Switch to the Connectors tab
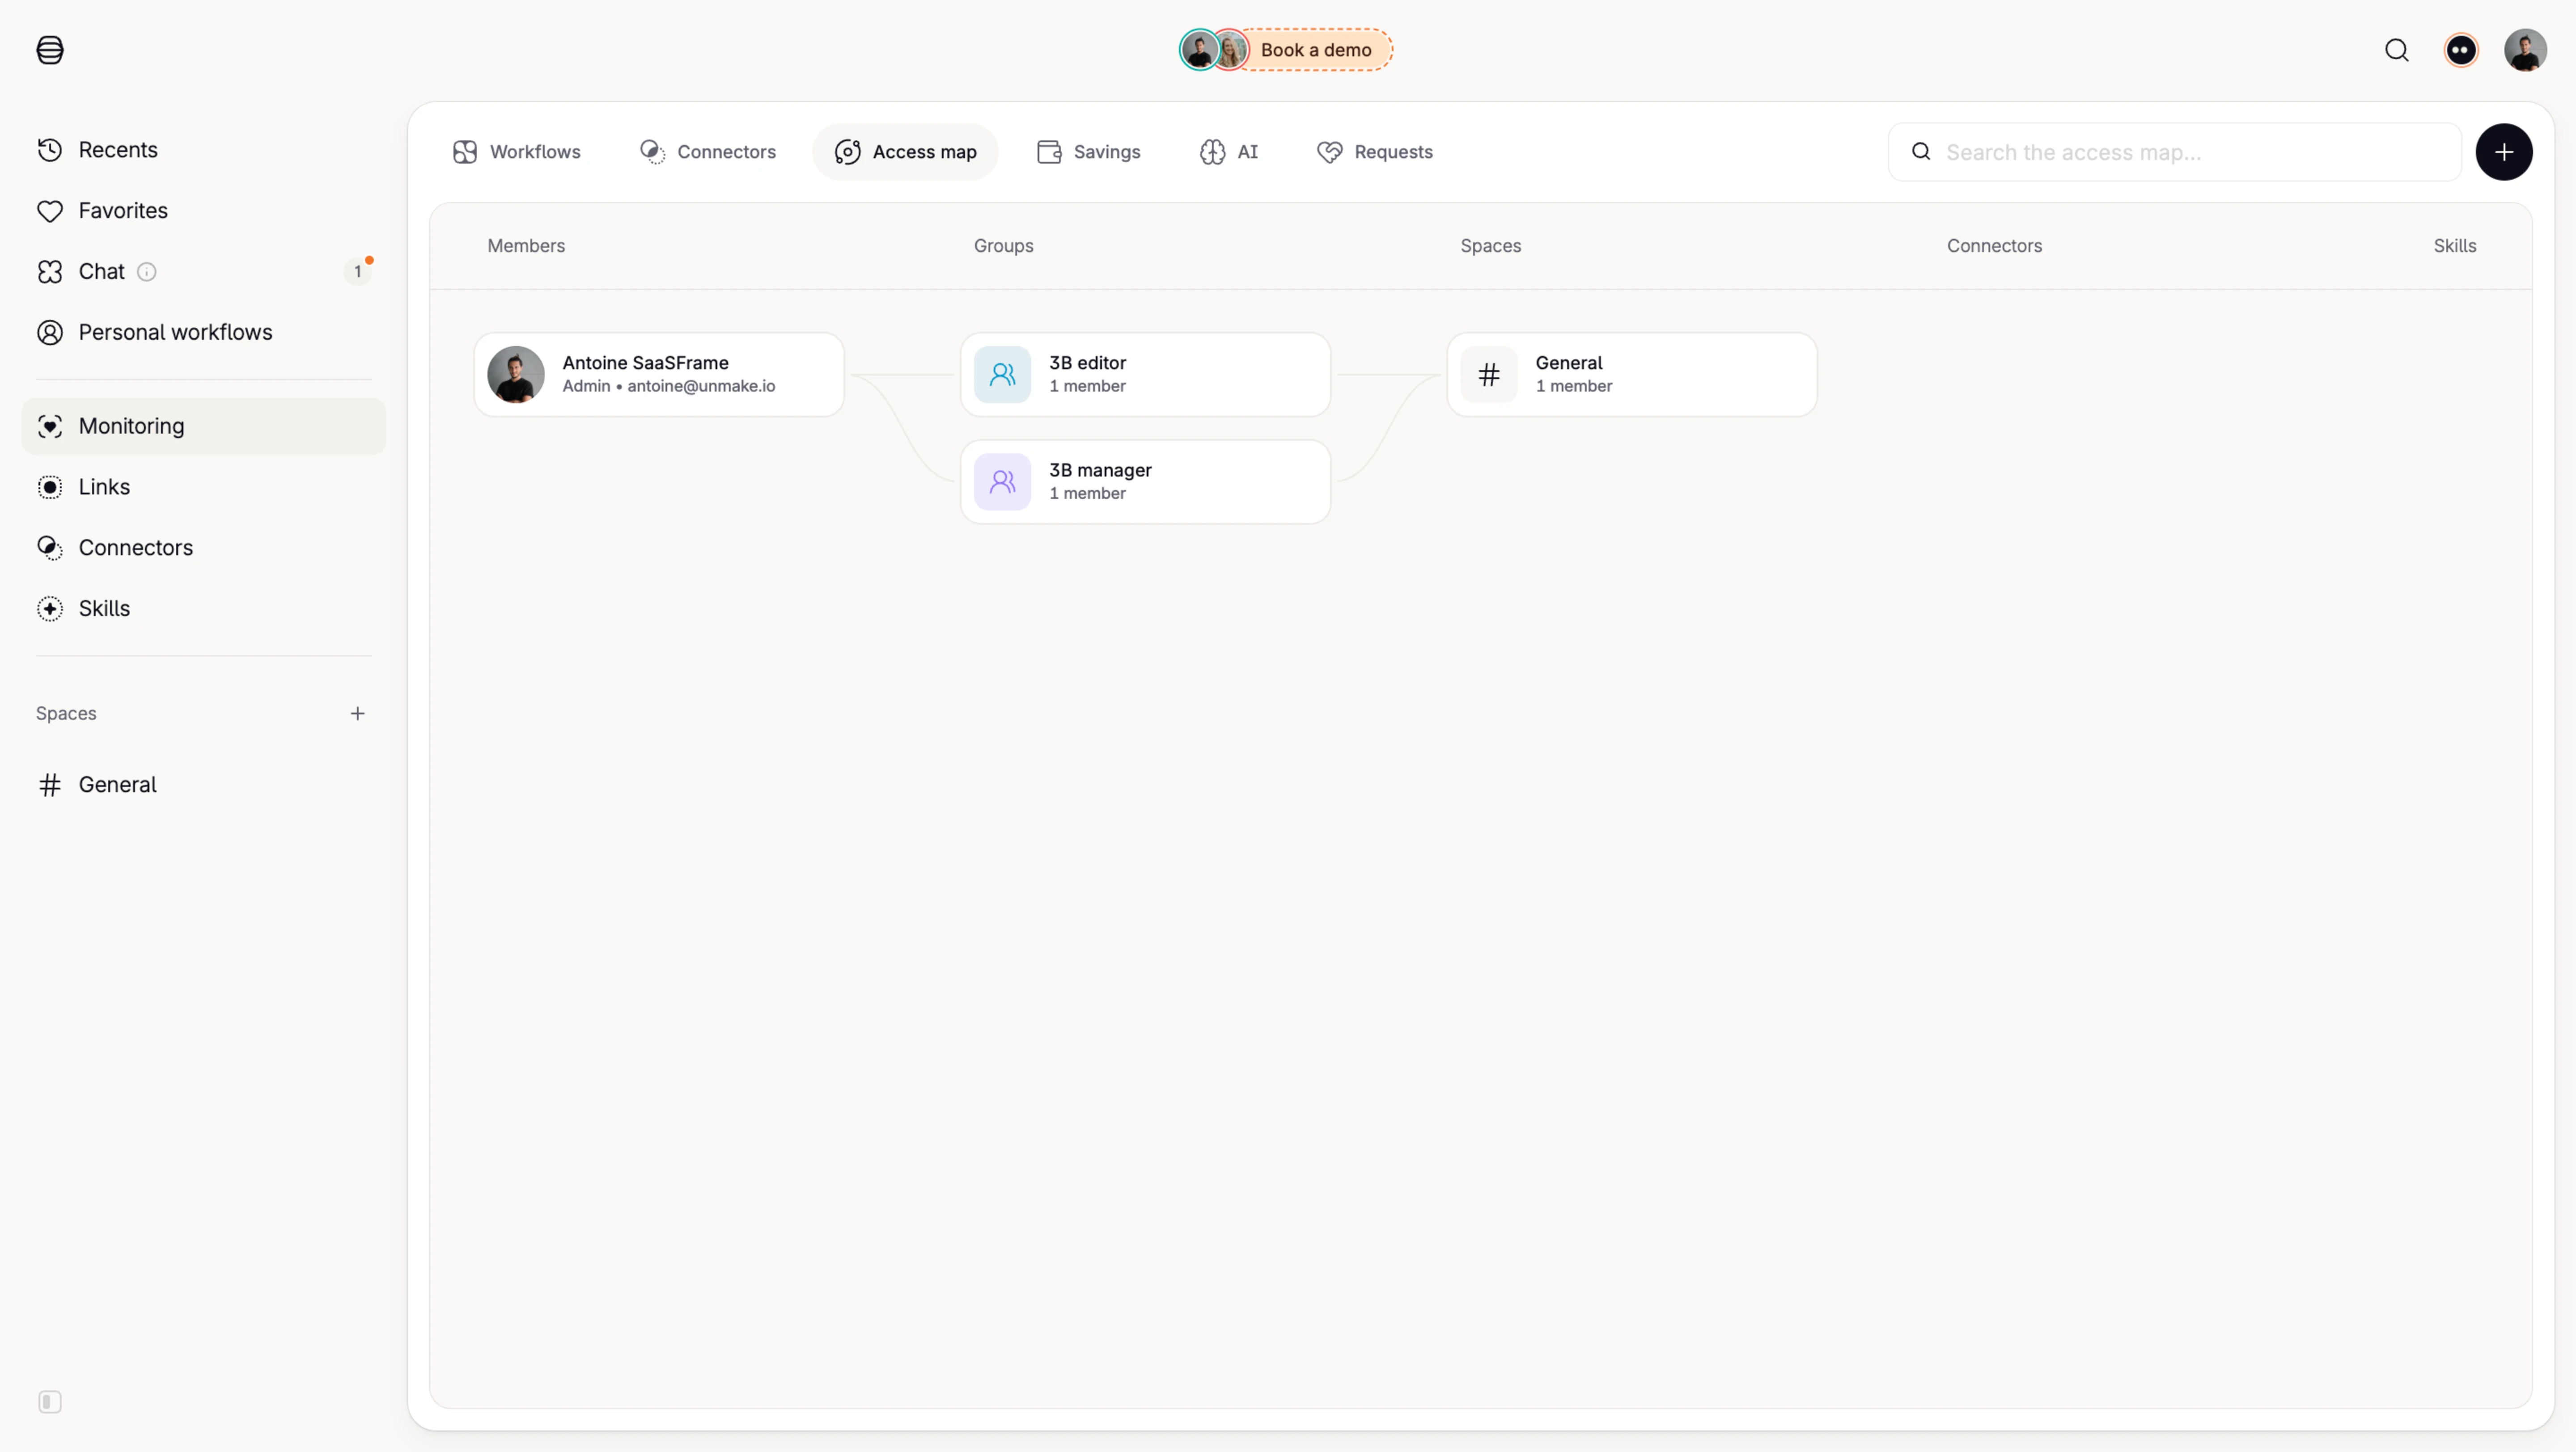The width and height of the screenshot is (2576, 1452). 707,152
